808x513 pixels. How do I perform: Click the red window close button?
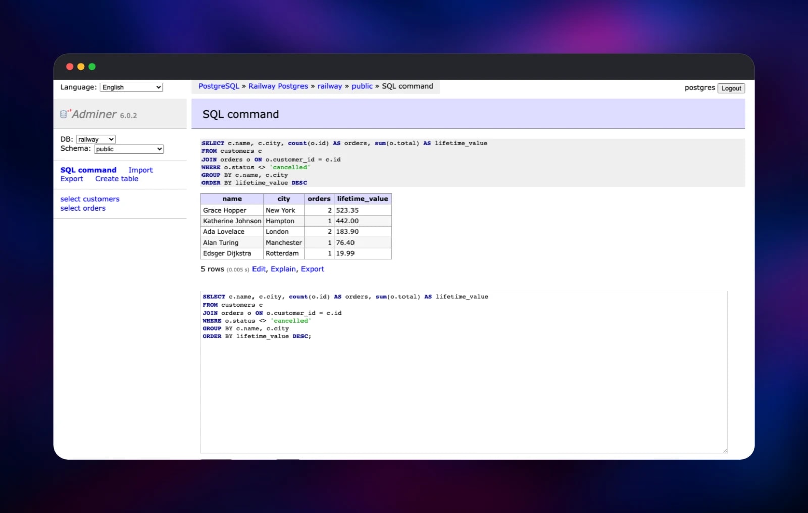70,67
